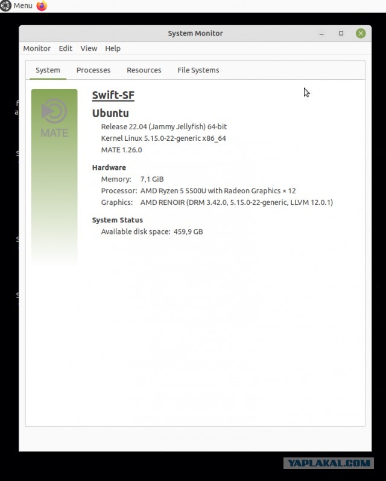Click the System Monitor title bar text

pos(195,33)
